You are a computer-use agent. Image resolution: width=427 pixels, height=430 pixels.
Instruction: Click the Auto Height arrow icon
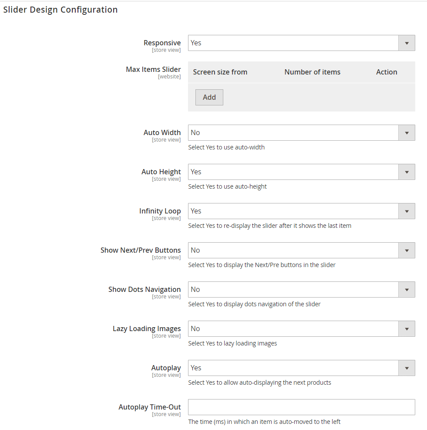click(407, 172)
